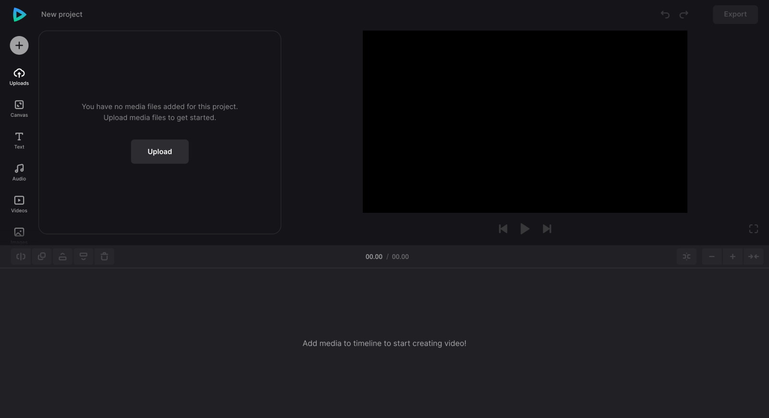Enter fullscreen preview mode

pyautogui.click(x=754, y=229)
